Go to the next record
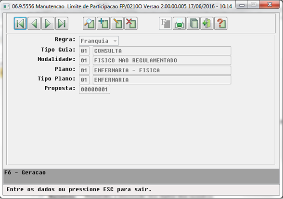The width and height of the screenshot is (283, 199). (48, 23)
